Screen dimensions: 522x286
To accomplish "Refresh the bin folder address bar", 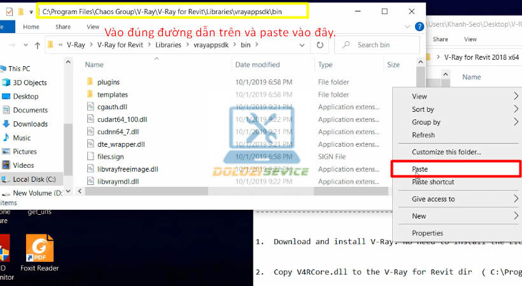I will point(320,45).
